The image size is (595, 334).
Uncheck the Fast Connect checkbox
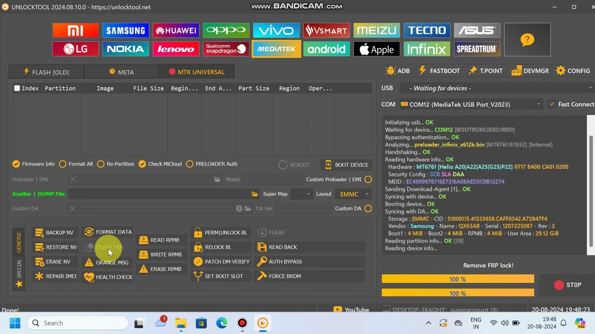click(552, 104)
